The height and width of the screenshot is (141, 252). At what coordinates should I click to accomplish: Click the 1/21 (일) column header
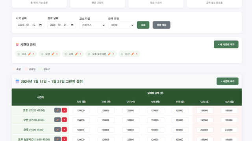(229, 102)
